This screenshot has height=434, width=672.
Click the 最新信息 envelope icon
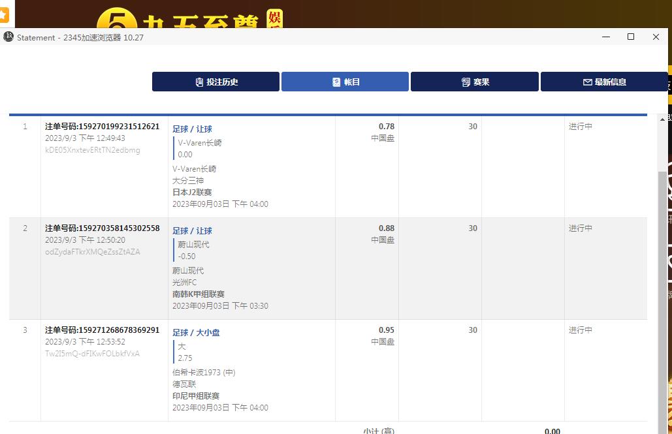(588, 82)
